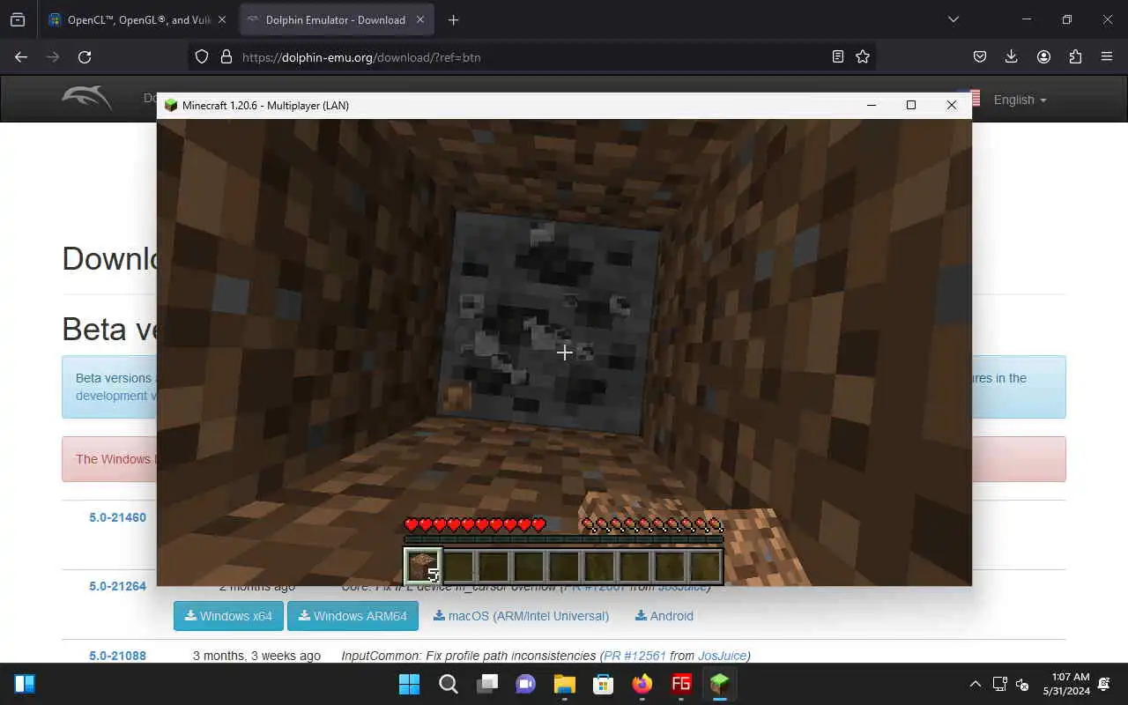Toggle reader view icon in address bar
1128x705 pixels.
coord(838,56)
